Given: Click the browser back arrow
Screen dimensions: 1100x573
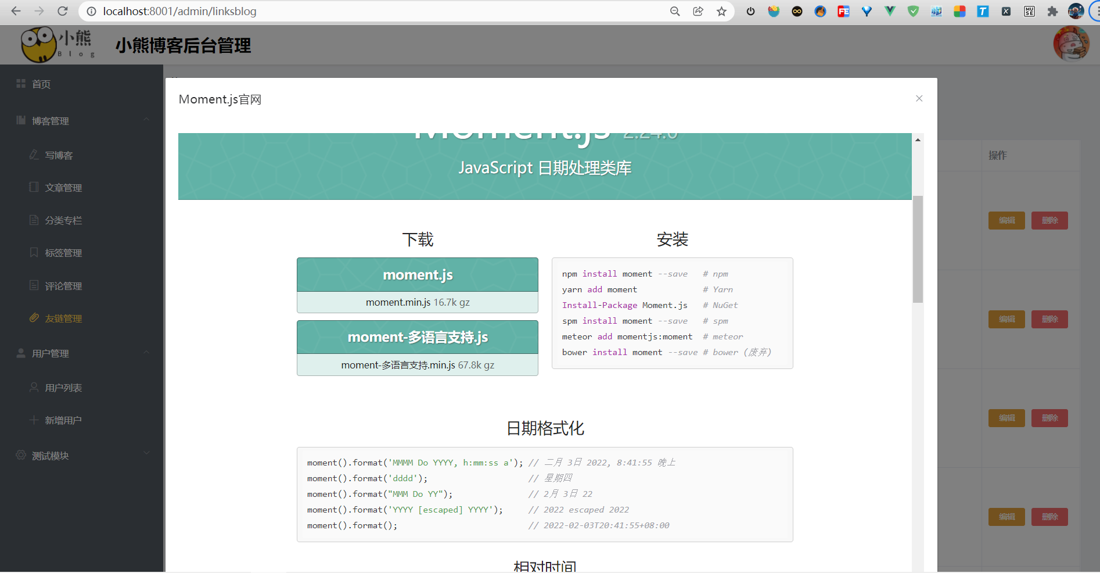Looking at the screenshot, I should click(x=16, y=11).
